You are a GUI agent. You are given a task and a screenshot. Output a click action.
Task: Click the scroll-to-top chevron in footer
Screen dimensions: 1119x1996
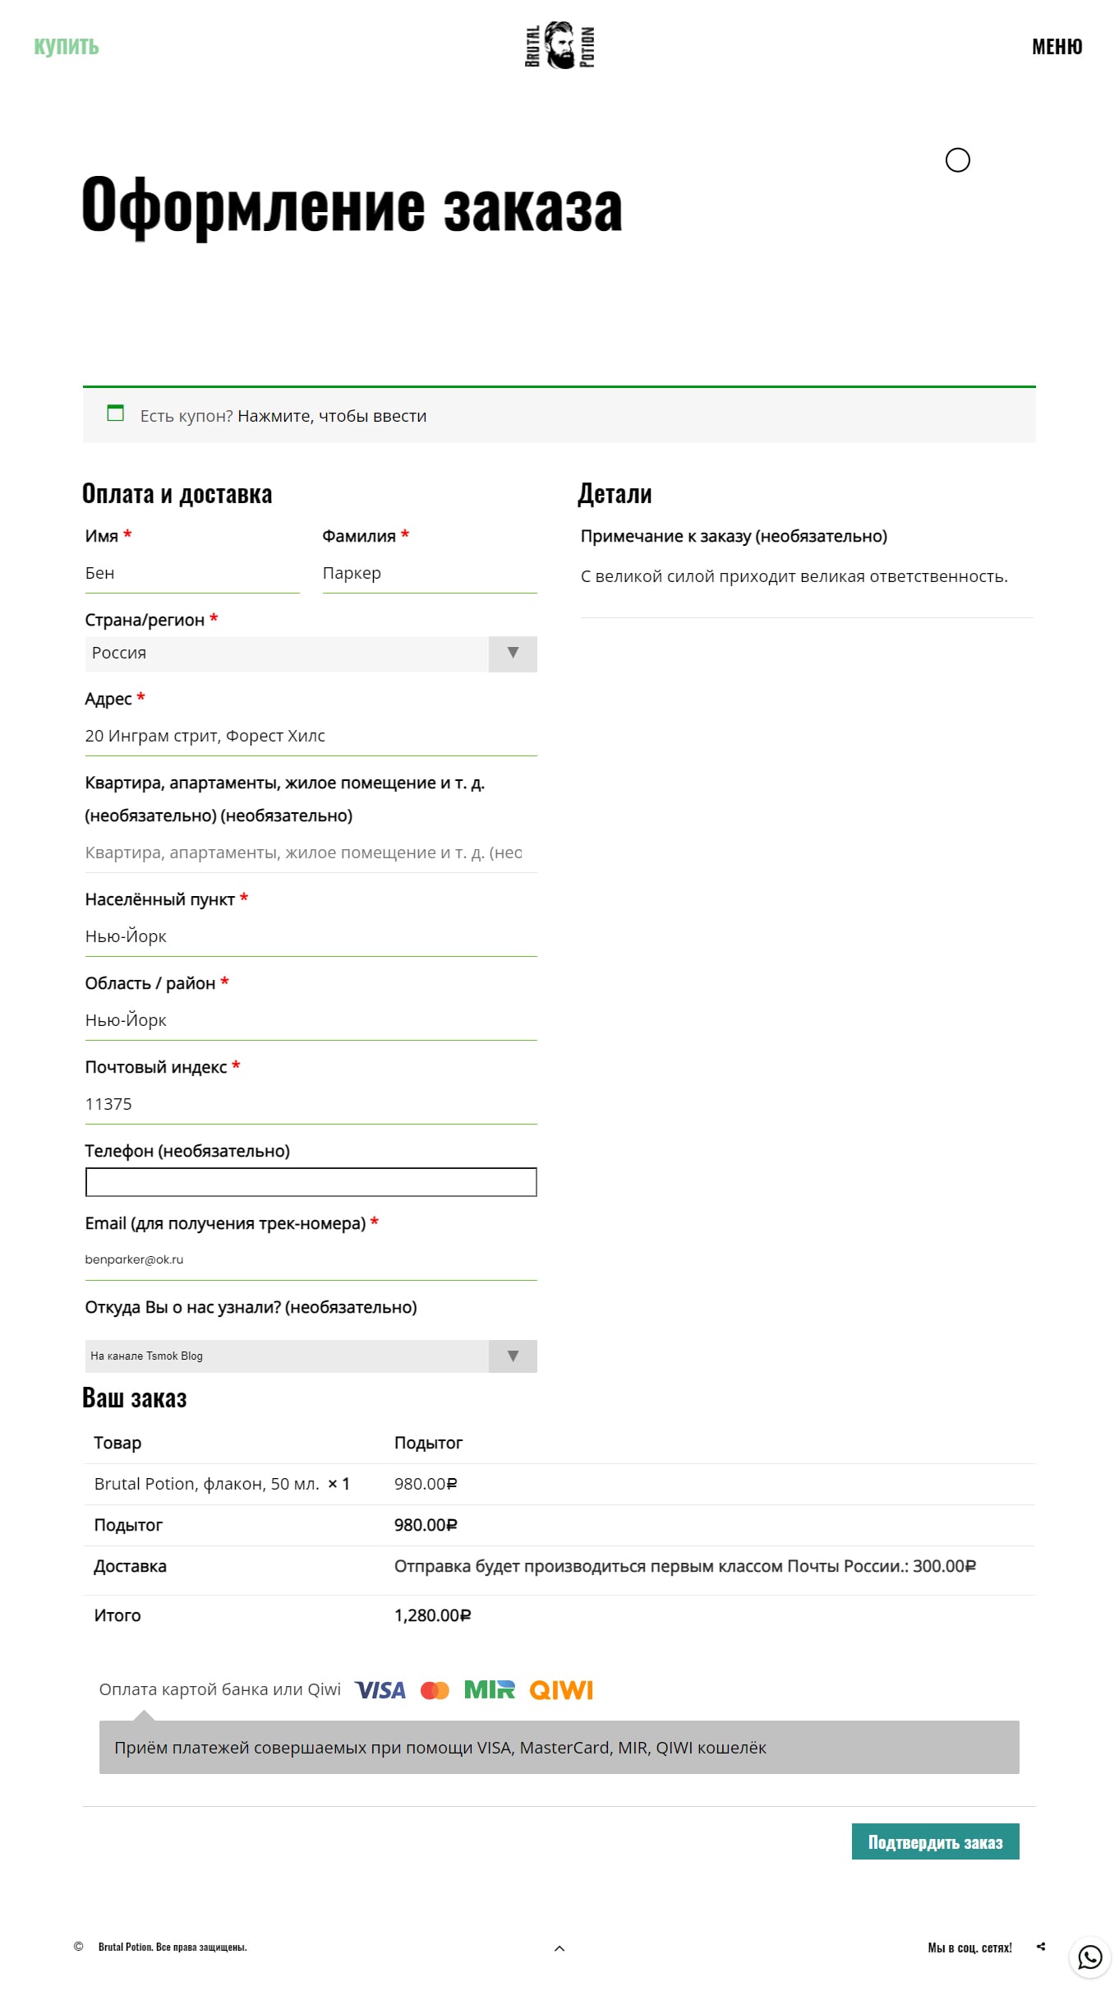(x=559, y=1948)
